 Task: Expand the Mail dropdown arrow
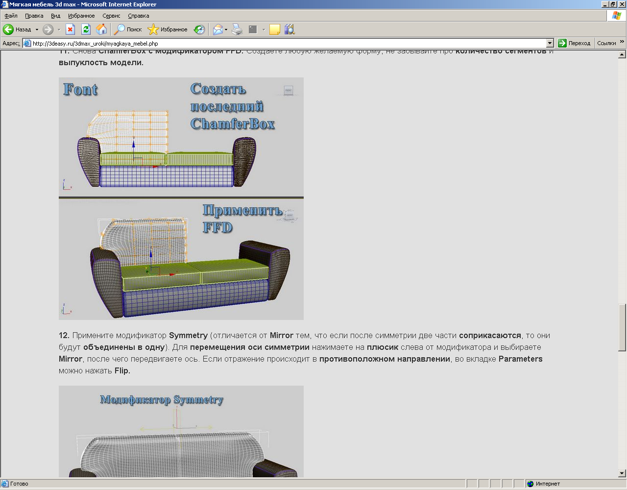pos(226,29)
